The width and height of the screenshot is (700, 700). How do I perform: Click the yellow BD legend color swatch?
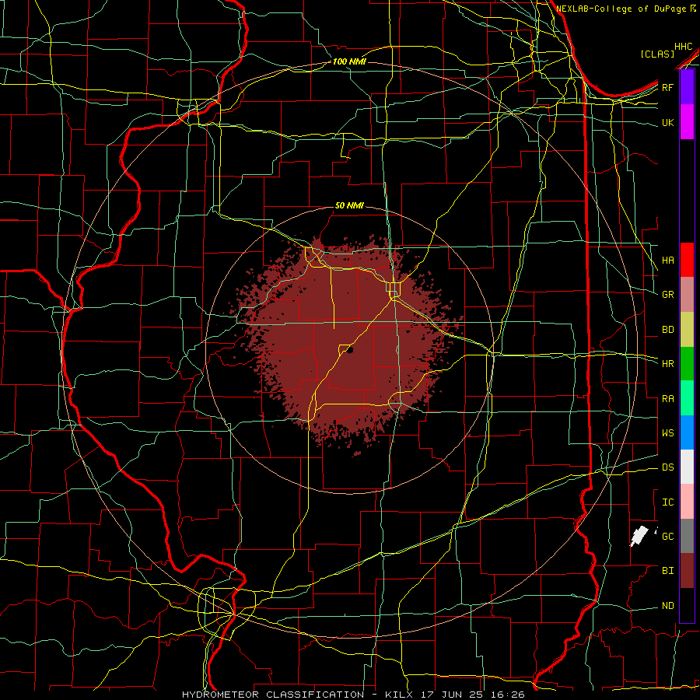tap(687, 329)
